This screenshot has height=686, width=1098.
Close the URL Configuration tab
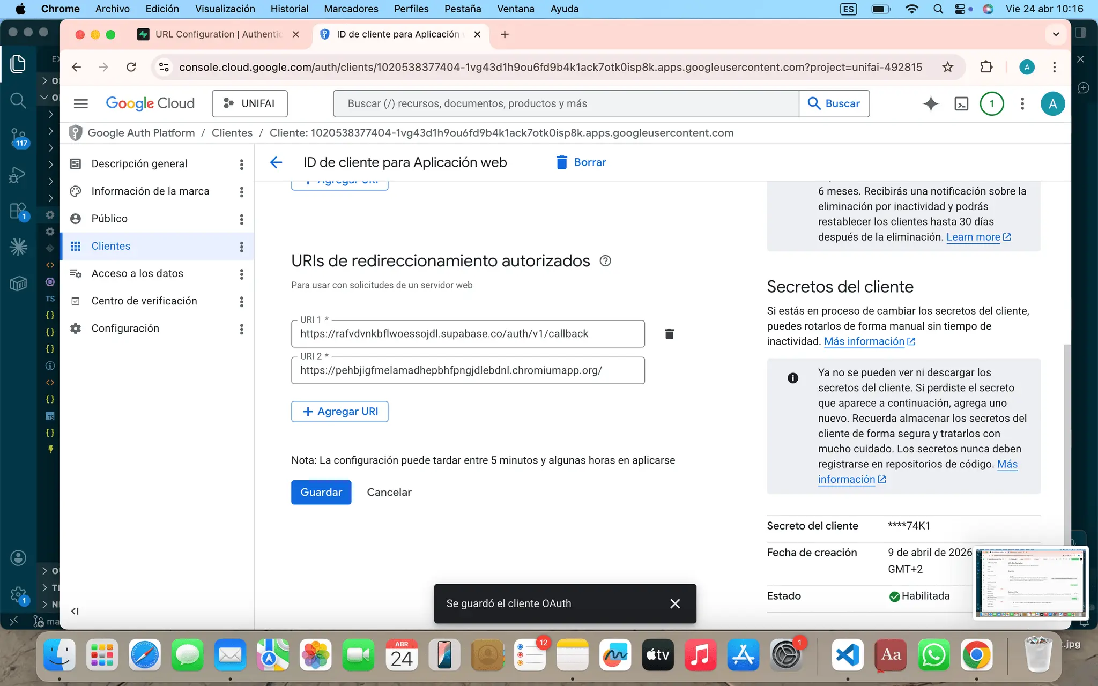pyautogui.click(x=296, y=34)
